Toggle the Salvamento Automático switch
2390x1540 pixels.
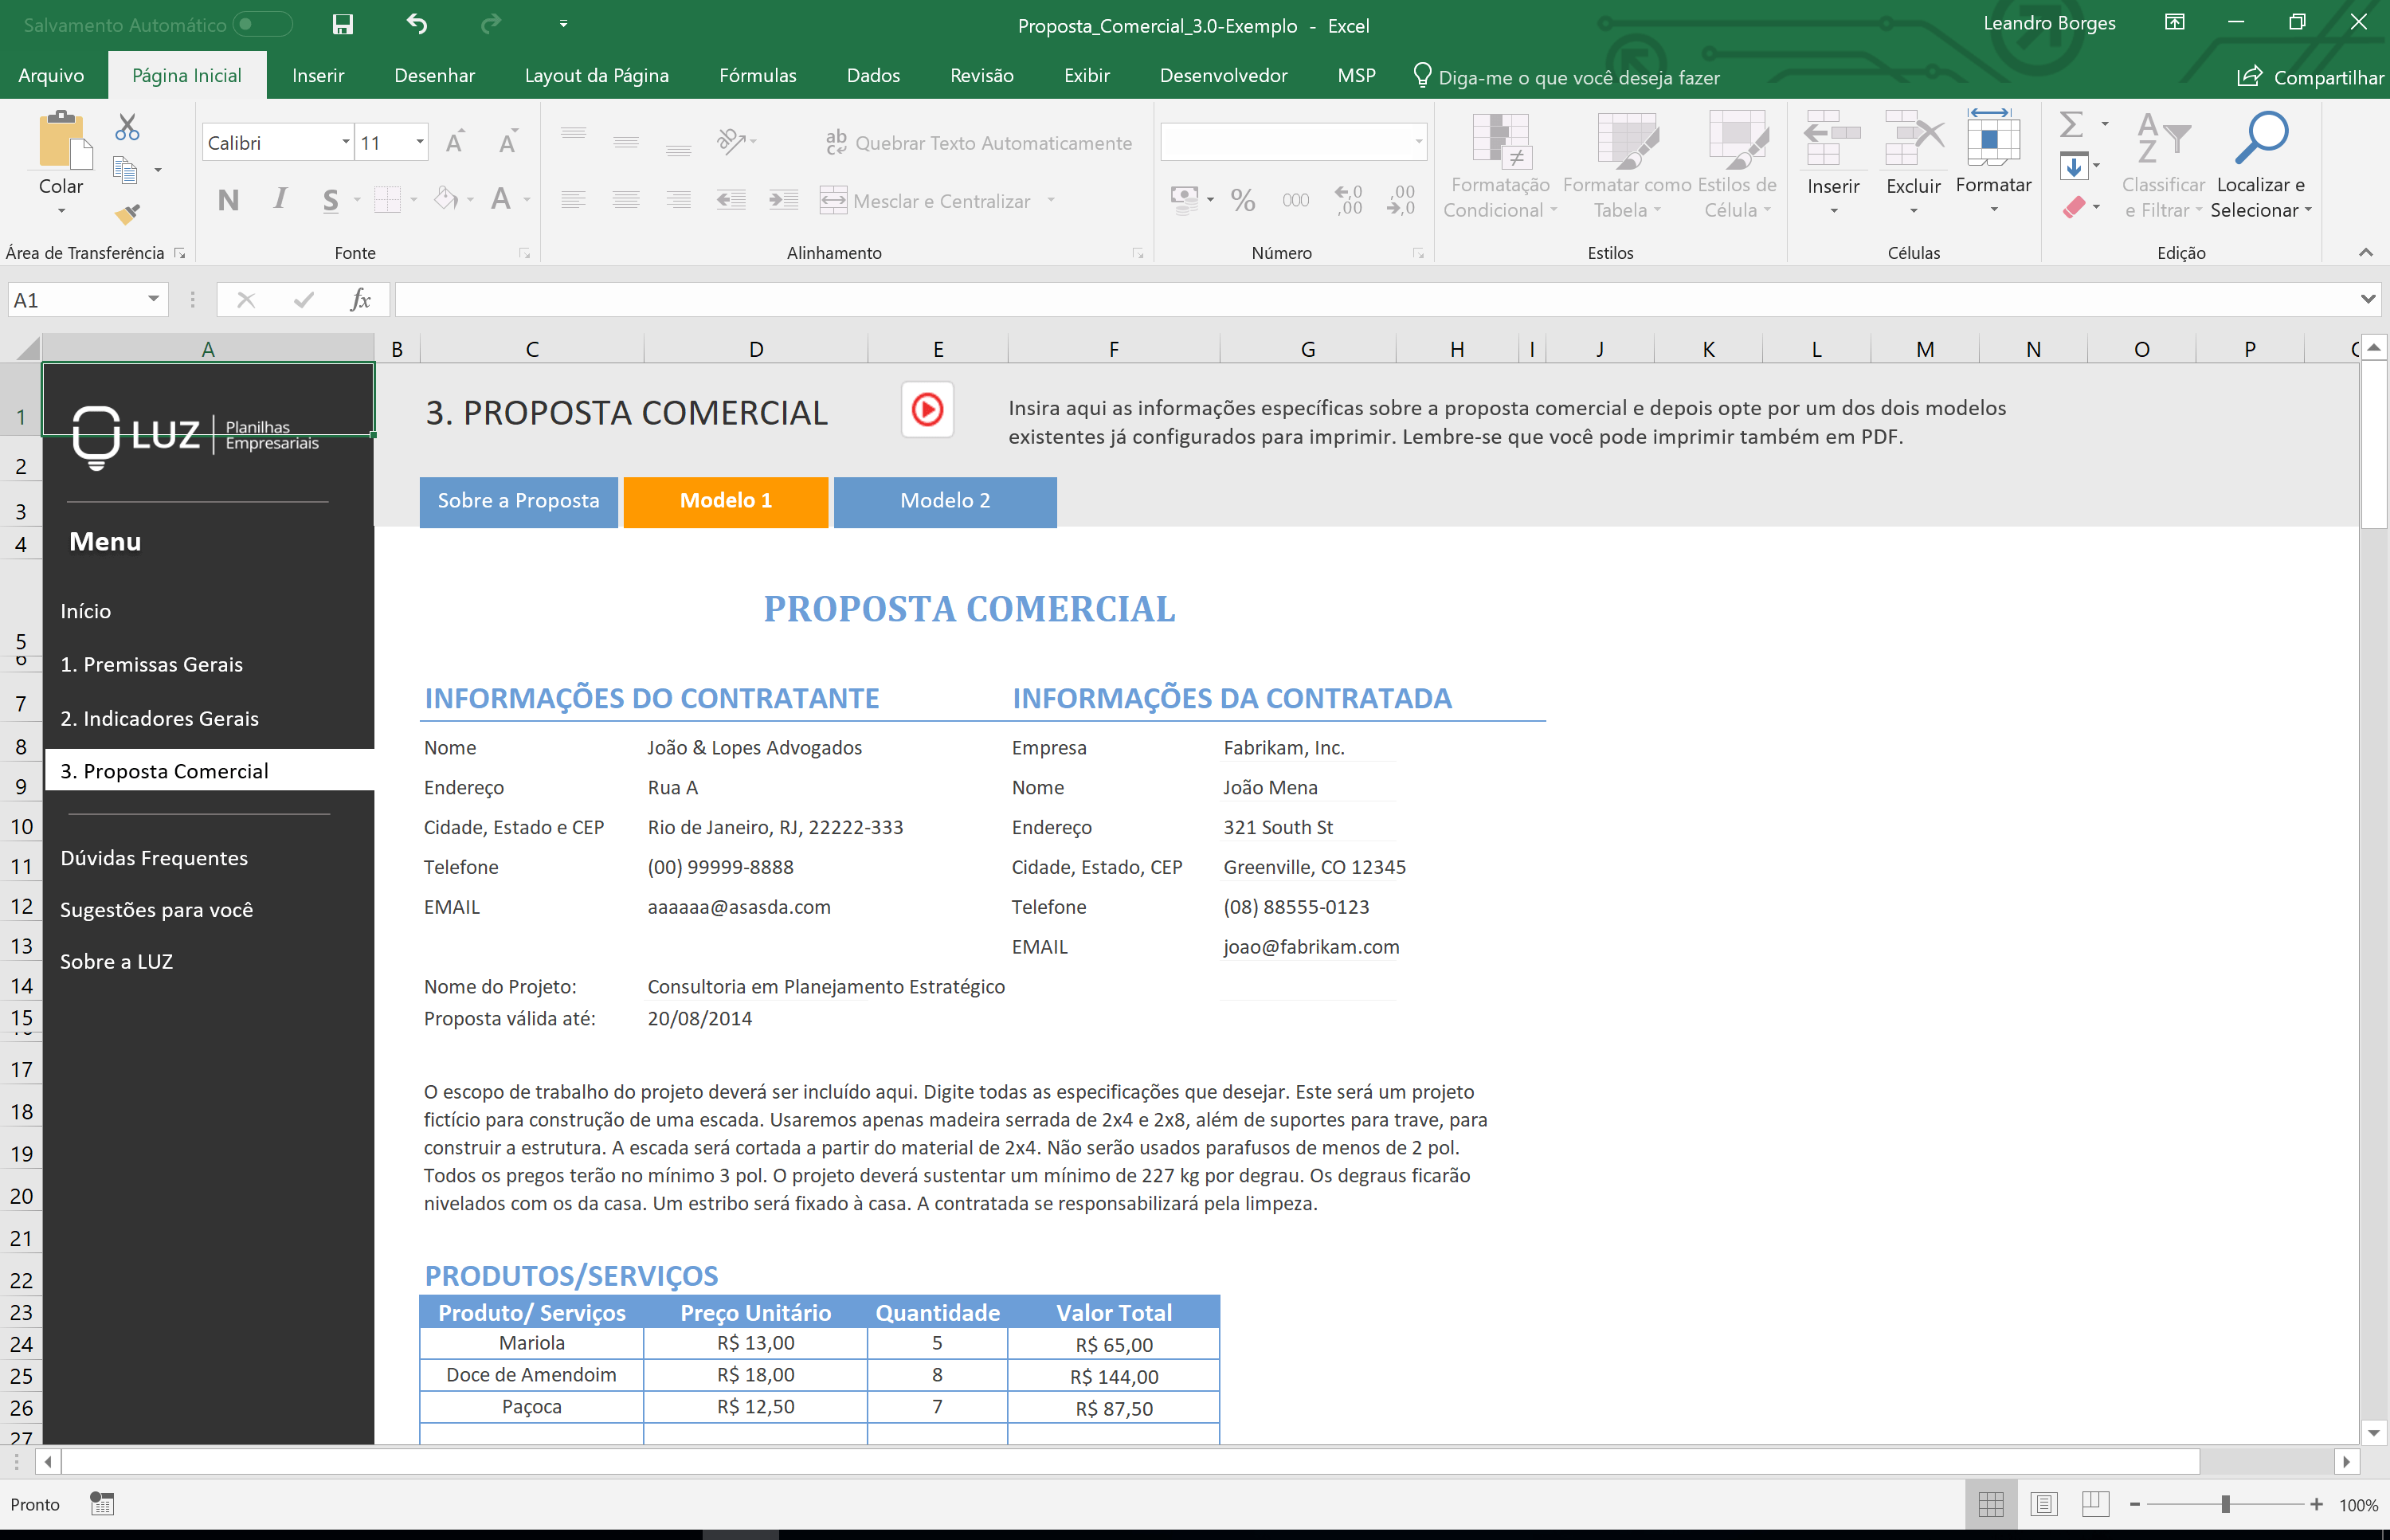click(x=262, y=25)
